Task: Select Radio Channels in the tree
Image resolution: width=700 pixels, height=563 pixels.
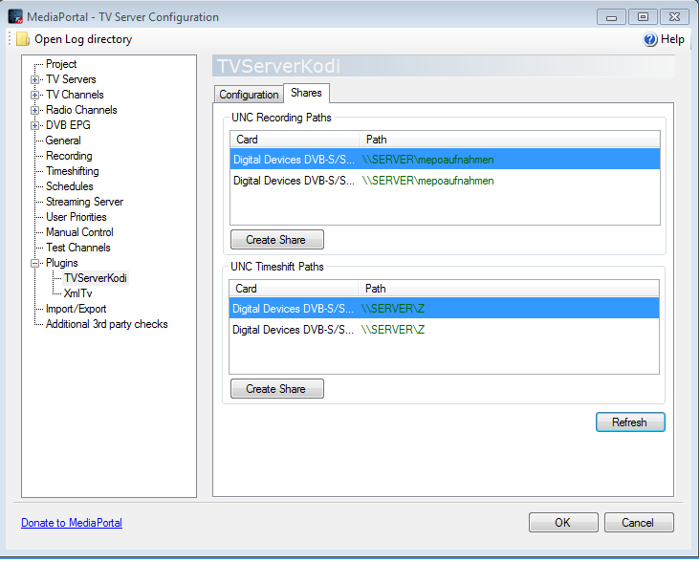Action: coord(81,110)
